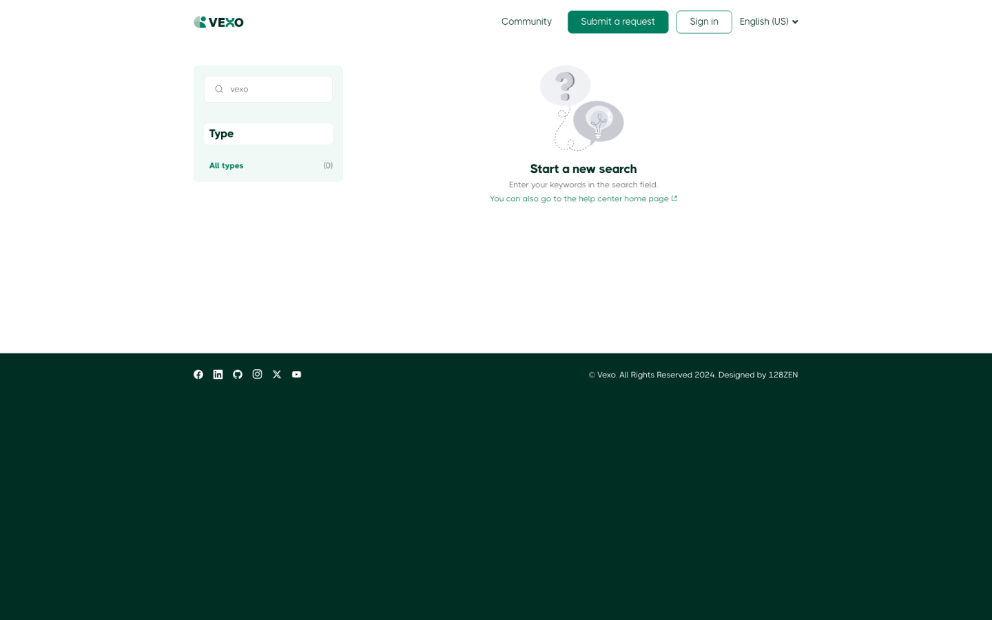Expand the English (US) language dropdown
992x620 pixels.
[768, 22]
